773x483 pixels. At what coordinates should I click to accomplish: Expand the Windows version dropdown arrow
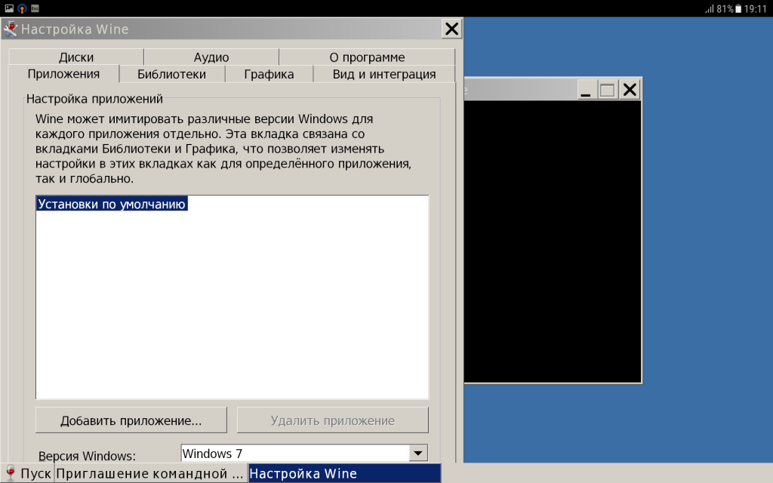click(x=418, y=453)
